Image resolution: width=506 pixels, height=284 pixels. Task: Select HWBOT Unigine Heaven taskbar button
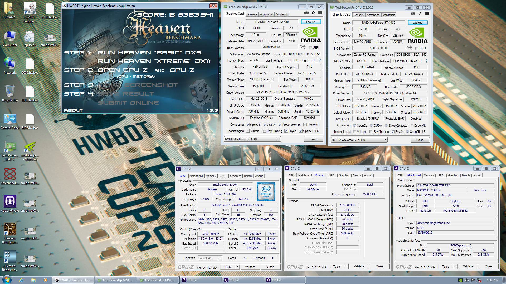(x=73, y=280)
